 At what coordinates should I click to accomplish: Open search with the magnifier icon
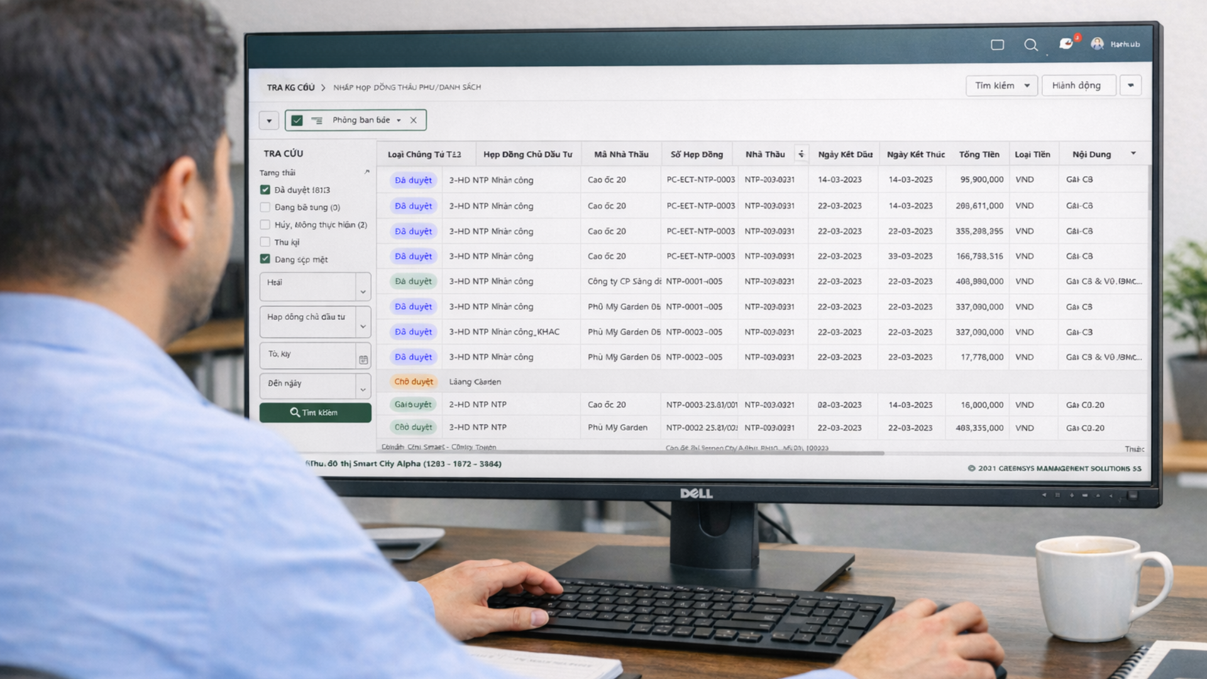[x=1030, y=45]
